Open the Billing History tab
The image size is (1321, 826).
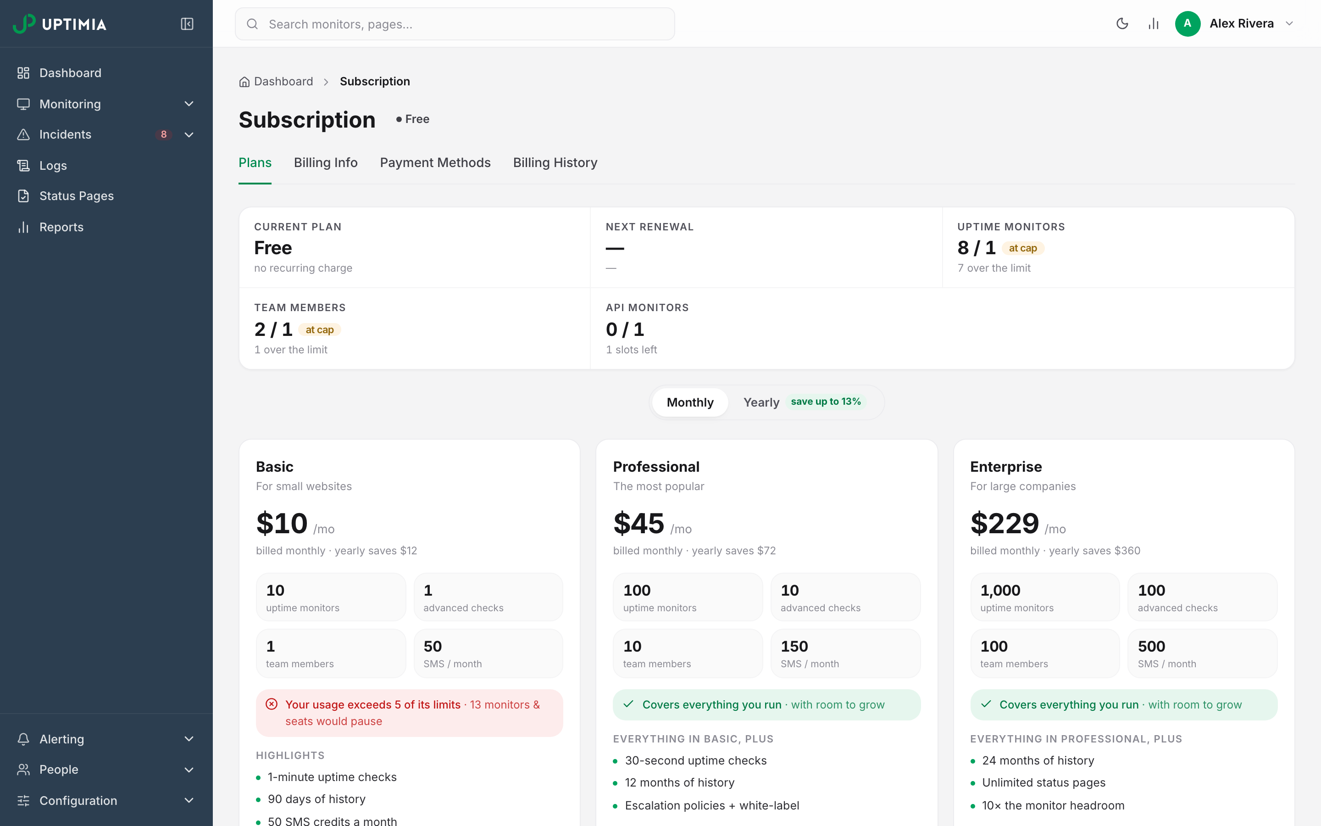555,163
